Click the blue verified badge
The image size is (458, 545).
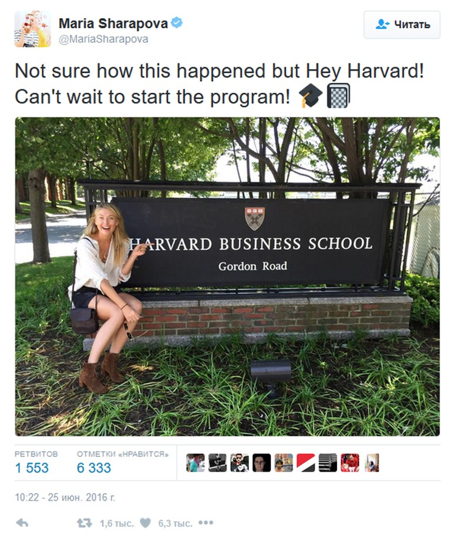pyautogui.click(x=176, y=23)
